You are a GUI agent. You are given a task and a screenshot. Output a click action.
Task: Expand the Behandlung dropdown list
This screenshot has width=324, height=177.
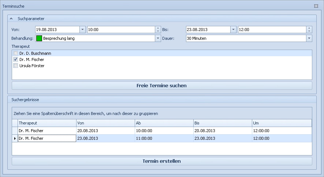coord(158,38)
